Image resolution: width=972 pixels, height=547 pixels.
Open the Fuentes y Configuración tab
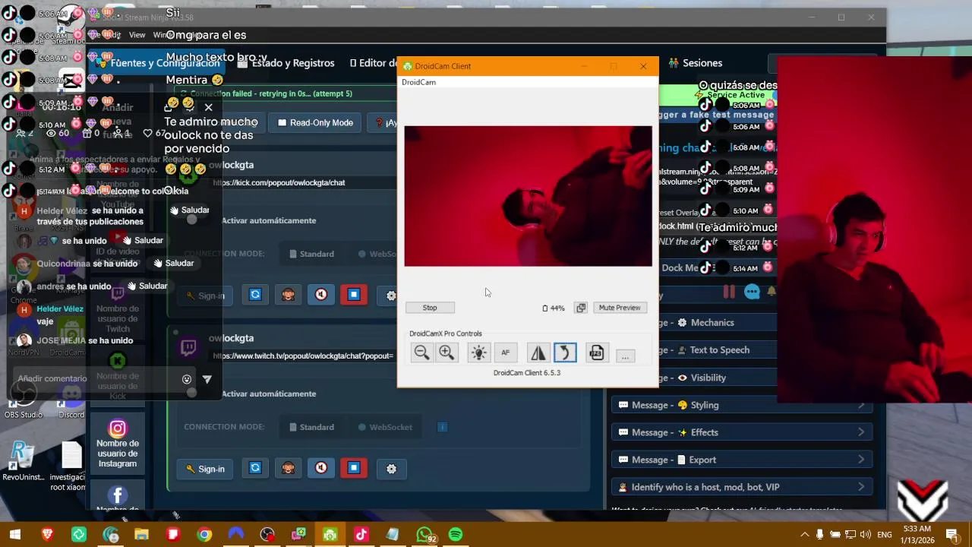tap(158, 63)
